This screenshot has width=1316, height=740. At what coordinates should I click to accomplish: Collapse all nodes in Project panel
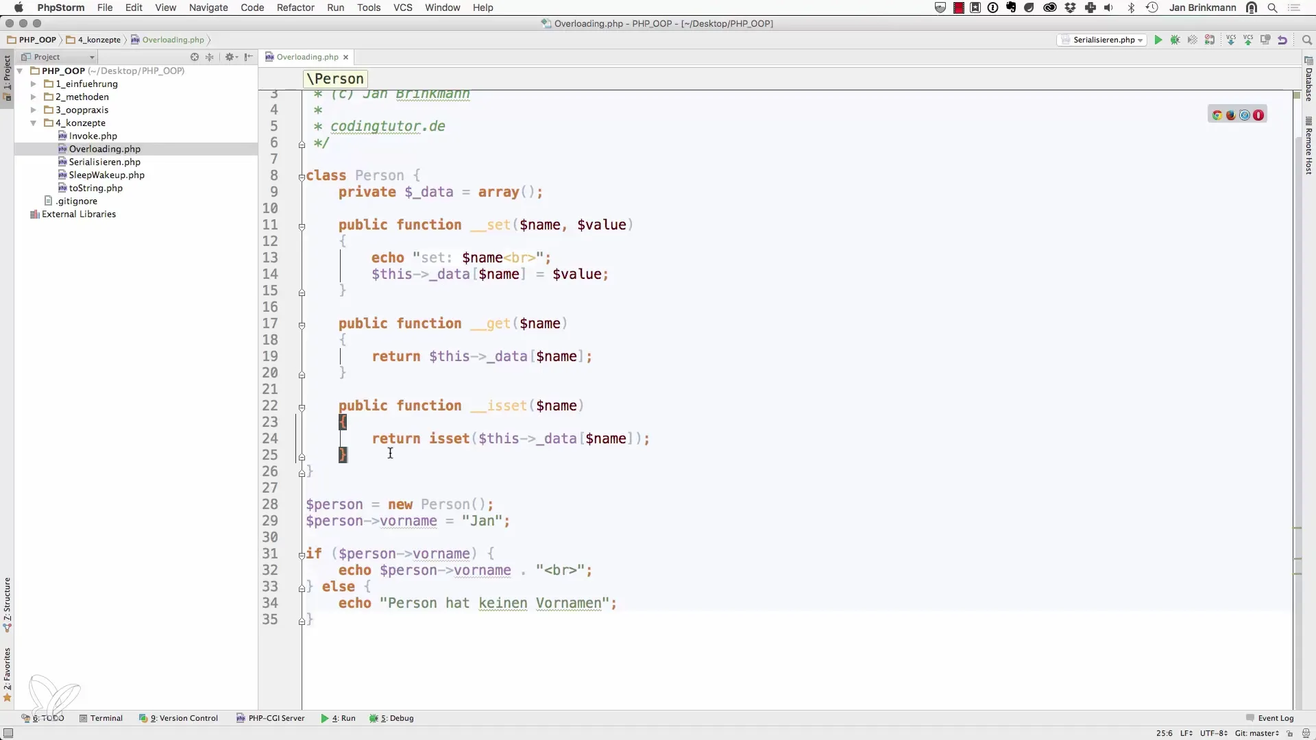click(210, 57)
